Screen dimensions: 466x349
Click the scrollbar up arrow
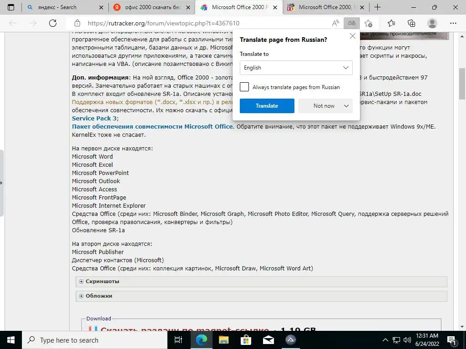click(x=462, y=36)
